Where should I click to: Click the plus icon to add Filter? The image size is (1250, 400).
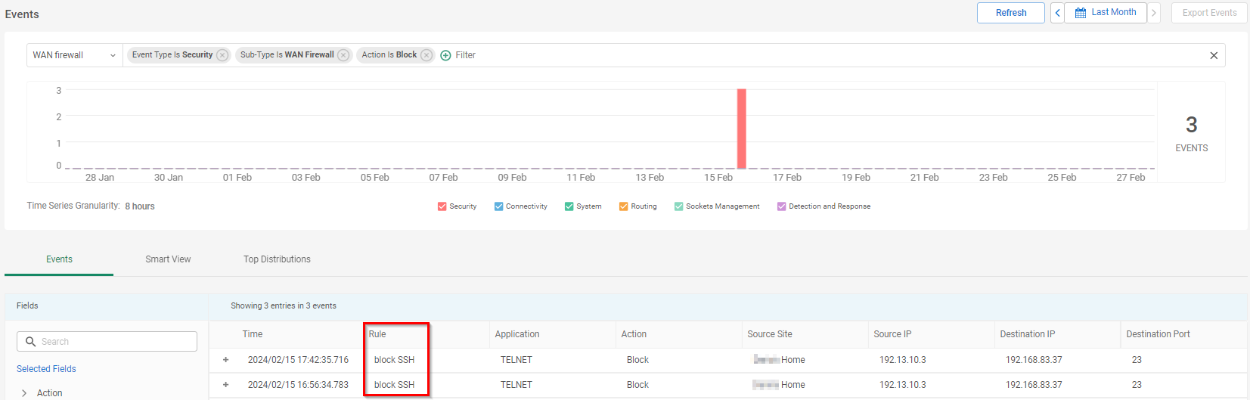(445, 55)
